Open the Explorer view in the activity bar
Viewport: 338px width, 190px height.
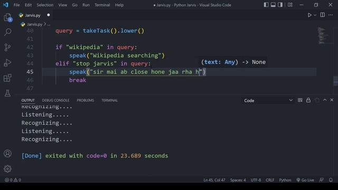[x=7, y=17]
